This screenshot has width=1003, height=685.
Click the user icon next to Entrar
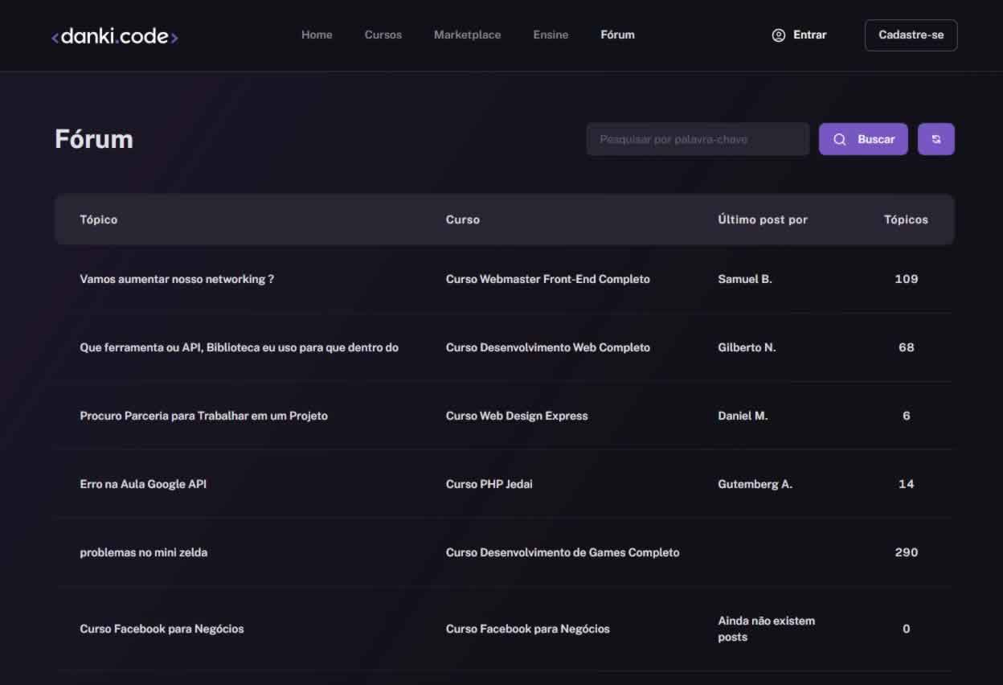(778, 35)
